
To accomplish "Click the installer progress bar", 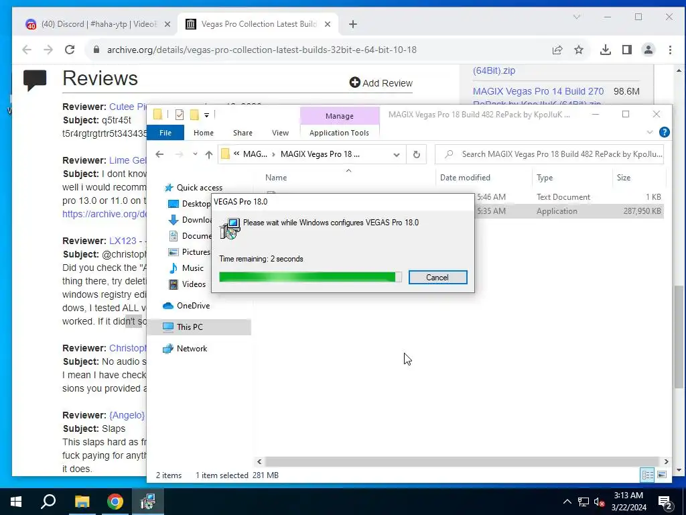I will point(310,277).
